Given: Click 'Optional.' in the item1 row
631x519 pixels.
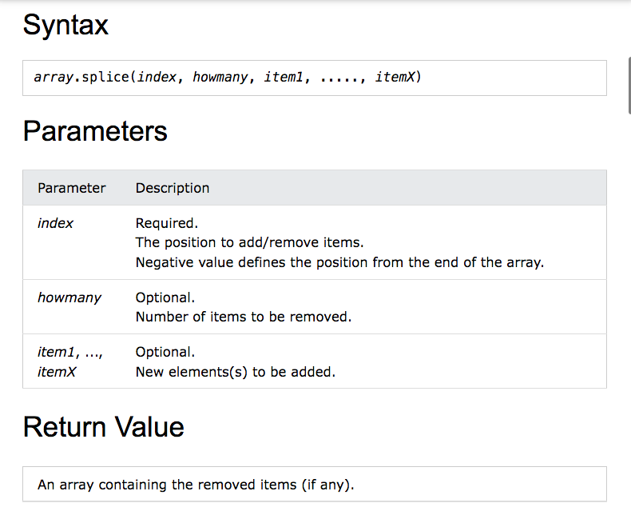Looking at the screenshot, I should (165, 352).
